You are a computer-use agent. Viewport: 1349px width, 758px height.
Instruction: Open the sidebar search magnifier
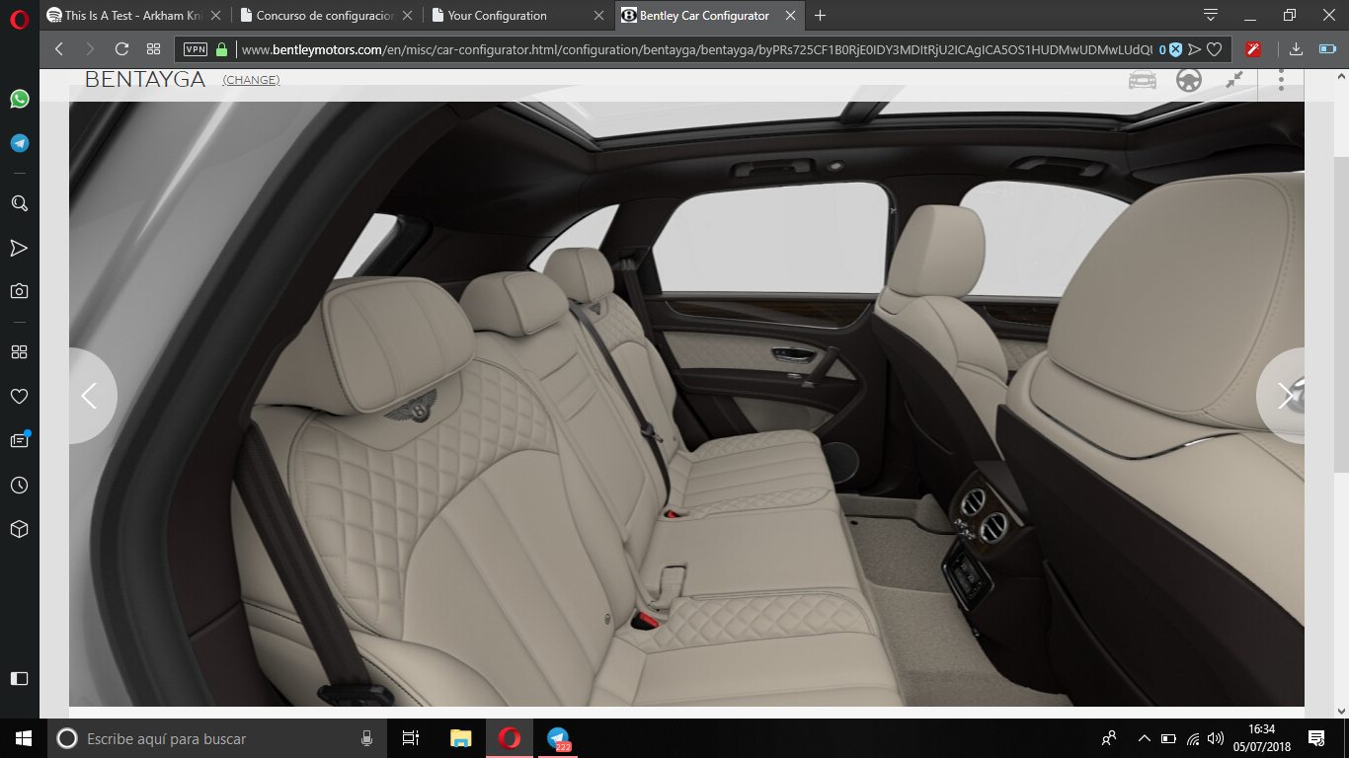coord(19,203)
